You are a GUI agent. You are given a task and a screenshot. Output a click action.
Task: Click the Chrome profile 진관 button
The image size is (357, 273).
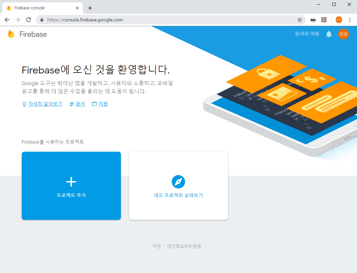pos(339,20)
